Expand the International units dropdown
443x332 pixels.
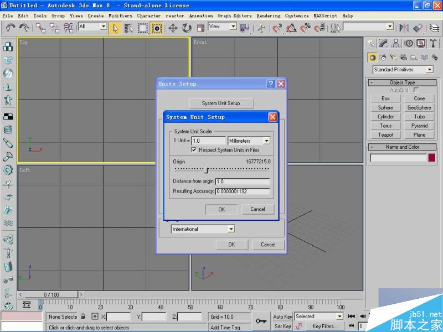(x=230, y=229)
